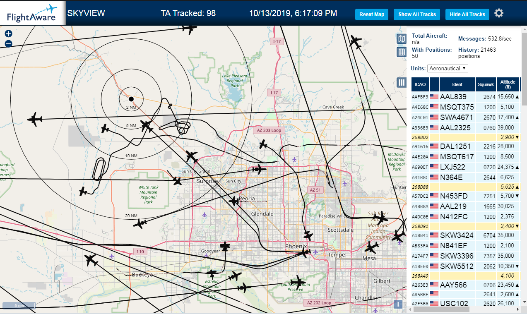The height and width of the screenshot is (314, 527).
Task: Select the MSQT375 row
Action: 466,107
